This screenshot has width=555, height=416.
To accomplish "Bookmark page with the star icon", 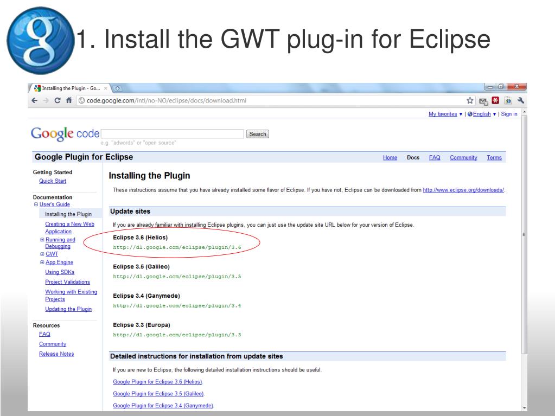I will pyautogui.click(x=470, y=100).
